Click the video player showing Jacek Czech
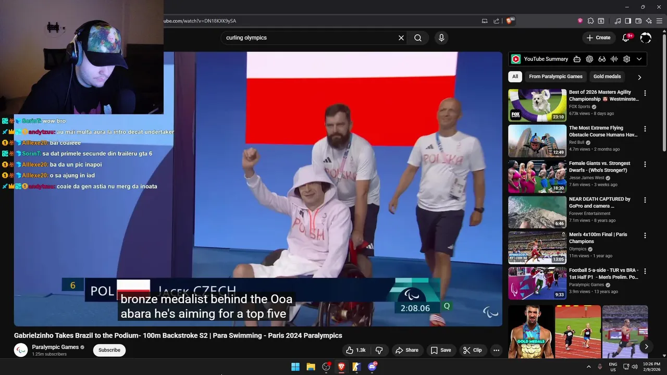Viewport: 667px width, 375px height. tap(258, 189)
